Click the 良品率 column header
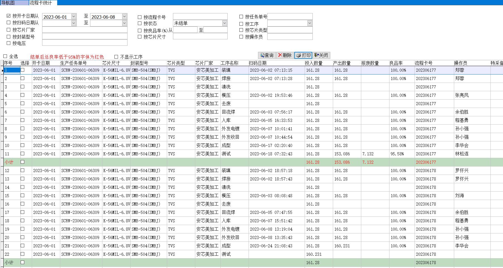This screenshot has width=503, height=268. click(x=396, y=63)
